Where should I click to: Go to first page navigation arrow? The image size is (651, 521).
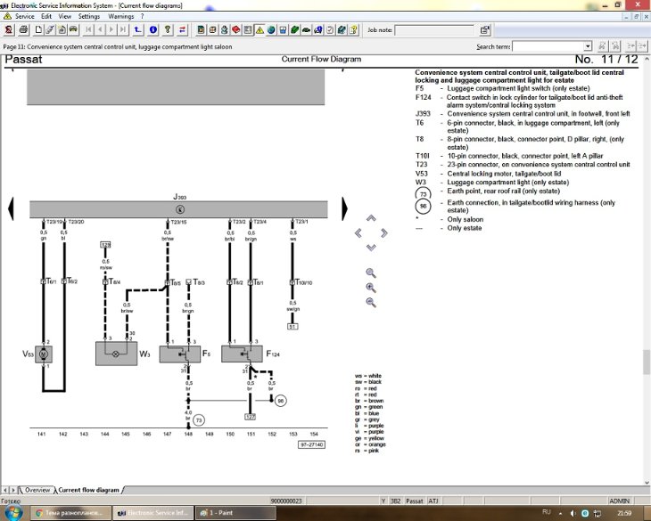click(88, 30)
